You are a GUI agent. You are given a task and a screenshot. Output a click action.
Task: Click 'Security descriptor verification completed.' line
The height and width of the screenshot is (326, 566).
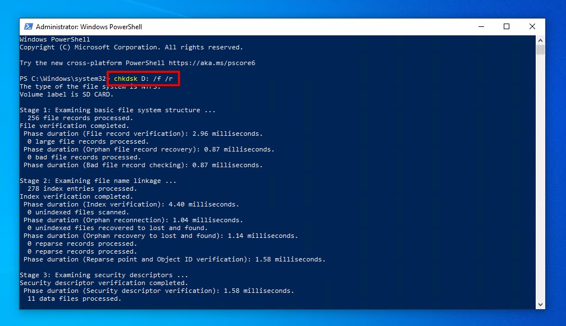104,283
